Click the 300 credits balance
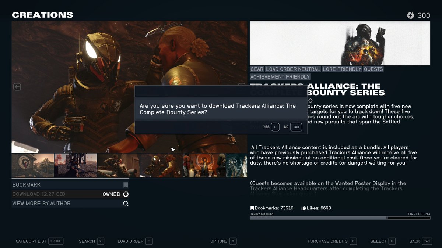 tap(424, 15)
